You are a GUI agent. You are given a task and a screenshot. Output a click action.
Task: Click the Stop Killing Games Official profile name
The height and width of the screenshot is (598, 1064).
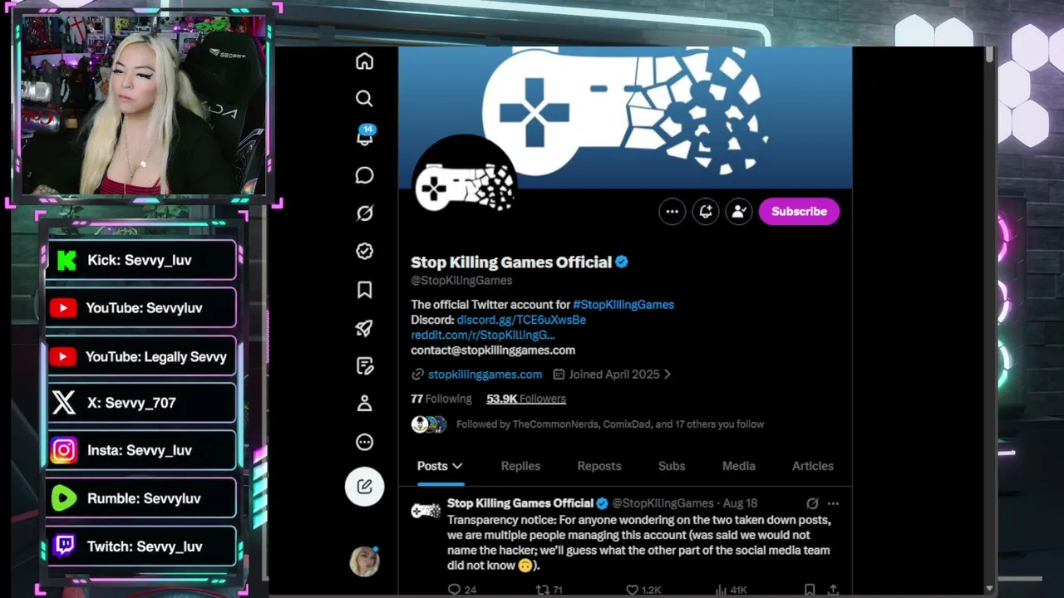click(x=511, y=262)
